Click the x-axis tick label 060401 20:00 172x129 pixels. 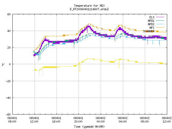click(78, 120)
